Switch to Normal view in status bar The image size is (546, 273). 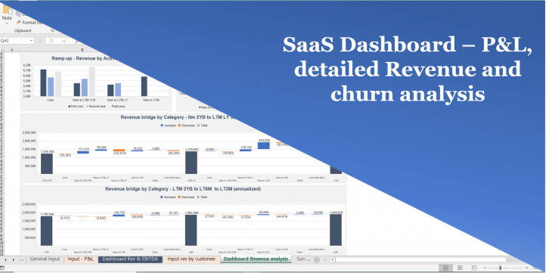pyautogui.click(x=445, y=268)
